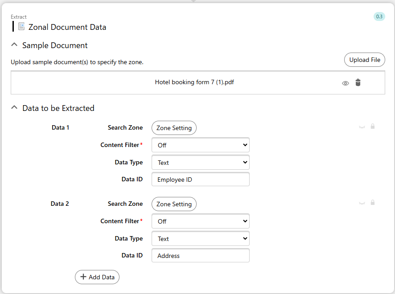Open Data Type dropdown for Data 1
Screen dimensions: 395x294
click(201, 162)
